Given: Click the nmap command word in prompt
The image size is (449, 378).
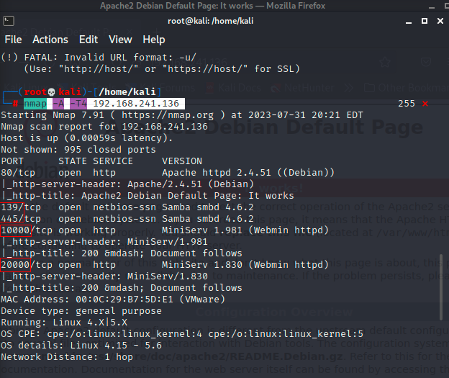Looking at the screenshot, I should [x=35, y=104].
